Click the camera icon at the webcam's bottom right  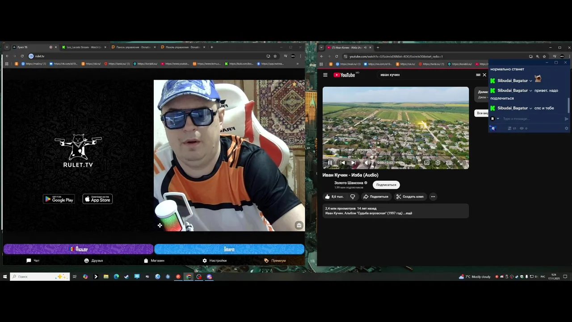(299, 225)
